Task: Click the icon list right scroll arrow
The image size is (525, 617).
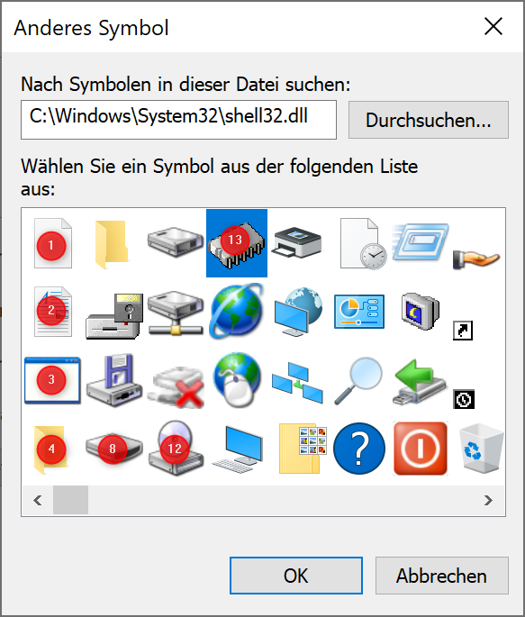Action: 488,500
